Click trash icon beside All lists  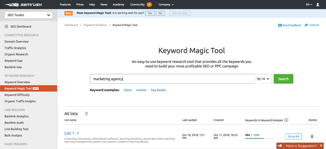click(x=86, y=114)
